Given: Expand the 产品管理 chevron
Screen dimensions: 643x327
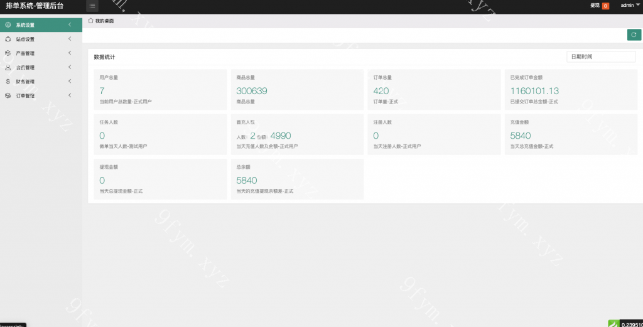Looking at the screenshot, I should (70, 53).
